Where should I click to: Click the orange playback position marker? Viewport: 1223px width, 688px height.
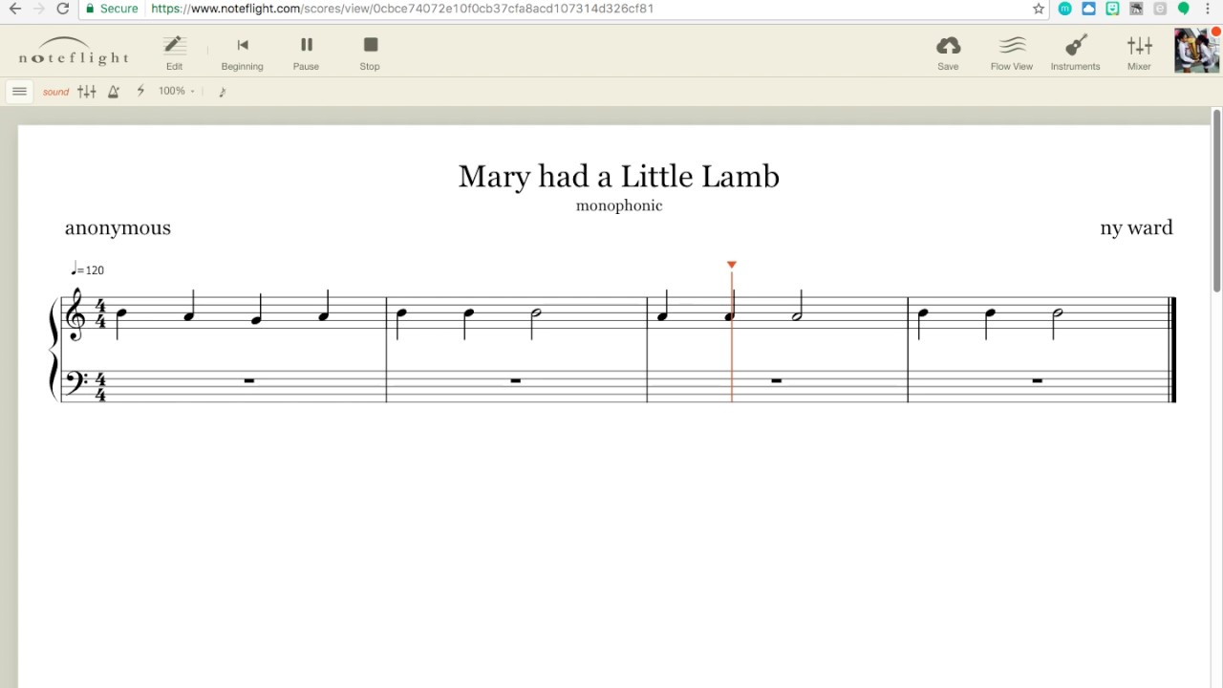pos(732,265)
